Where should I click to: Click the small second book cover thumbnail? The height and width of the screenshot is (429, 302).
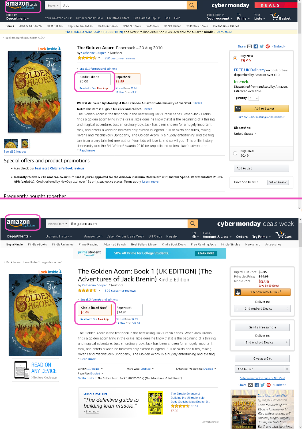click(25, 144)
